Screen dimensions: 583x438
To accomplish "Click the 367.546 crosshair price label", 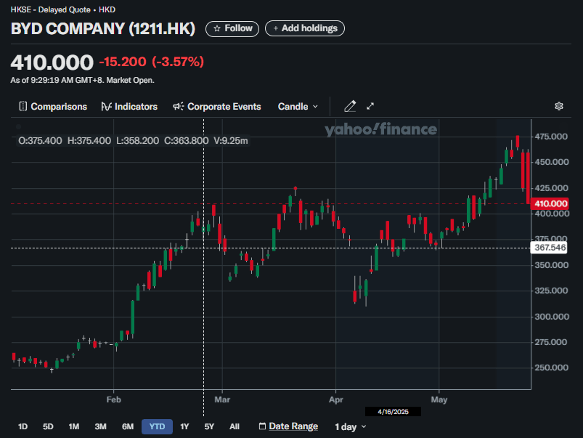I will (x=549, y=248).
